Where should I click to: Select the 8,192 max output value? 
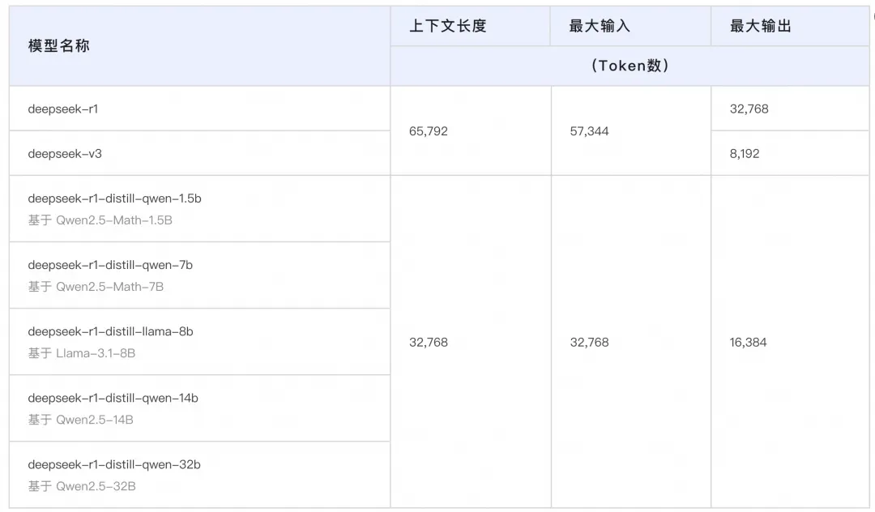click(745, 153)
